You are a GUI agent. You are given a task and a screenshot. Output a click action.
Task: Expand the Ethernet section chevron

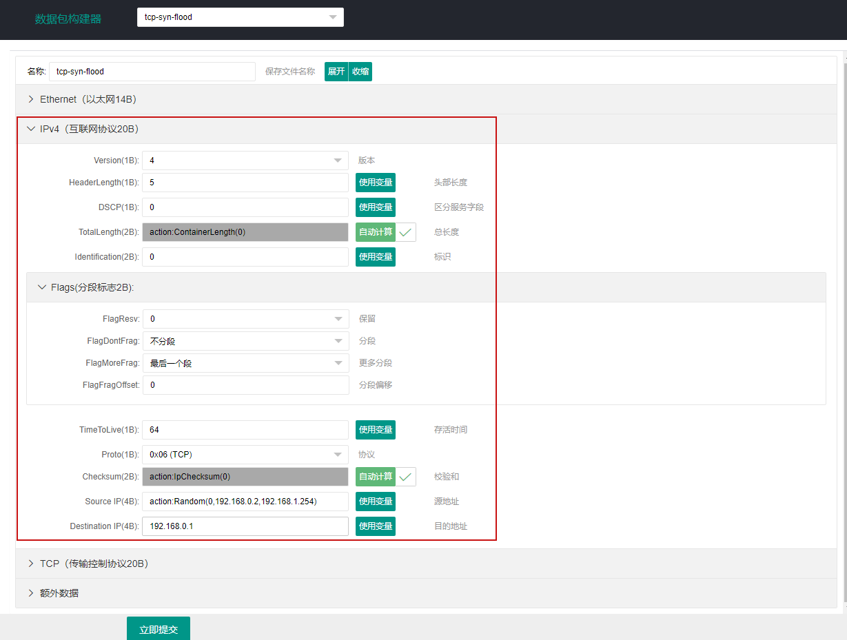point(30,99)
